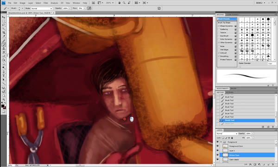This screenshot has width=278, height=167.
Task: Hide Layer 1 visibility eye
Action: [x=218, y=150]
